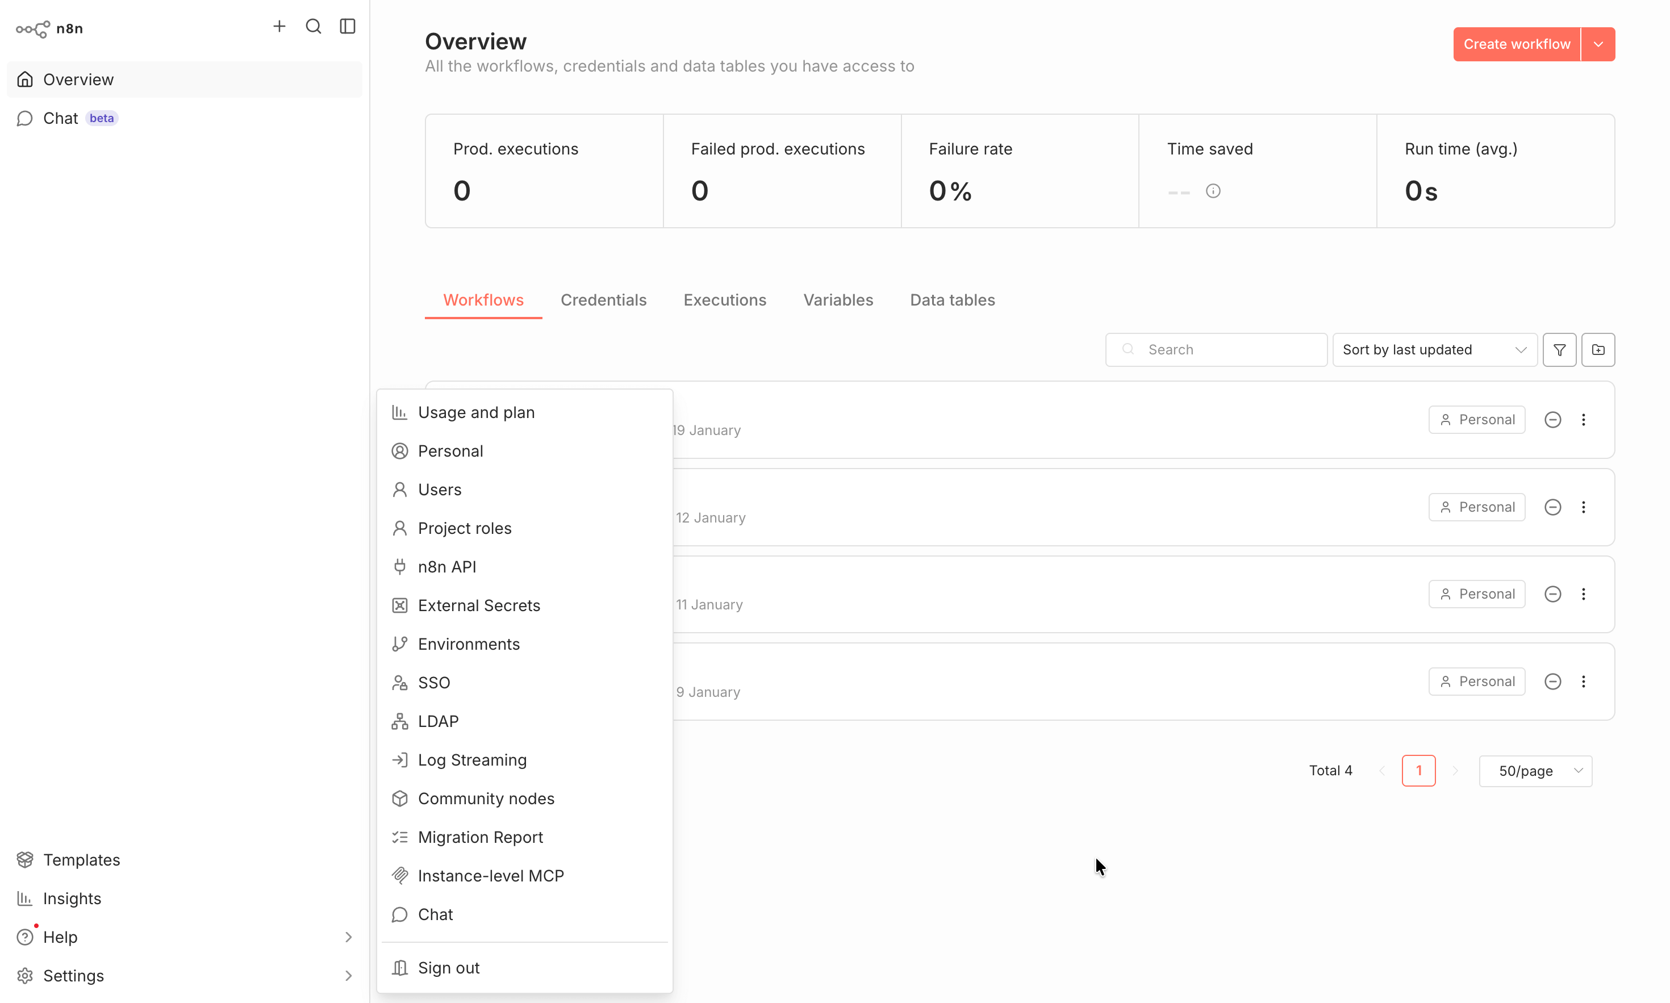Open search using the magnifier icon

(313, 26)
